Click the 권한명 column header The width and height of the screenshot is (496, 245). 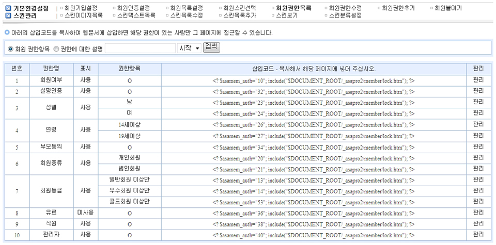pyautogui.click(x=51, y=69)
